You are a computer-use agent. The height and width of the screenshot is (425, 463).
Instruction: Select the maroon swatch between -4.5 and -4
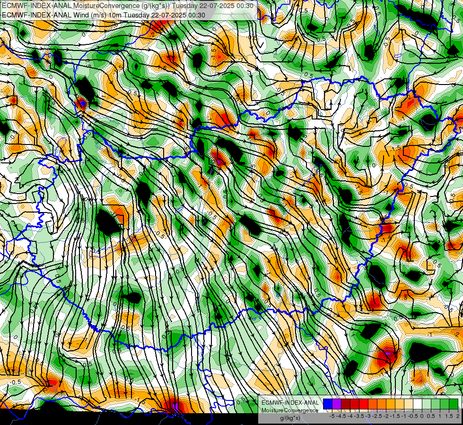point(346,404)
